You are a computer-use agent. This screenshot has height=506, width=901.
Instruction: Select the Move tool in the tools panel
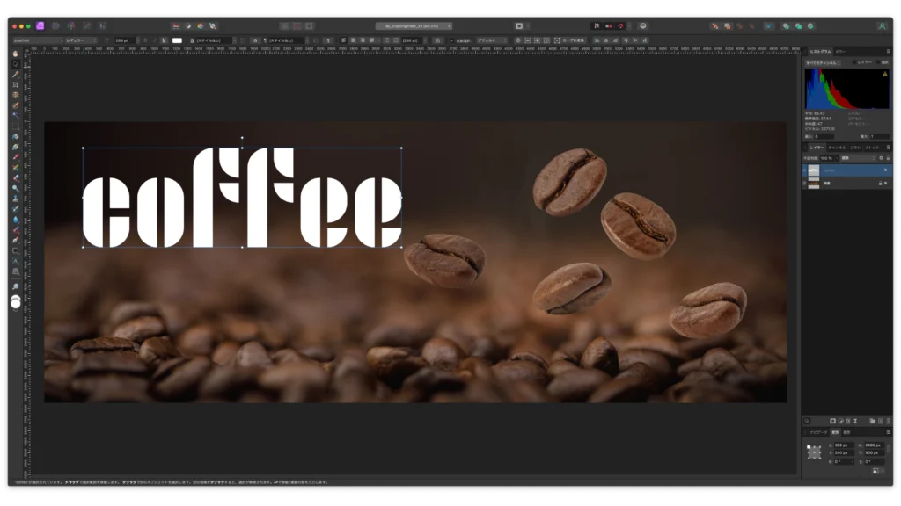pyautogui.click(x=16, y=63)
